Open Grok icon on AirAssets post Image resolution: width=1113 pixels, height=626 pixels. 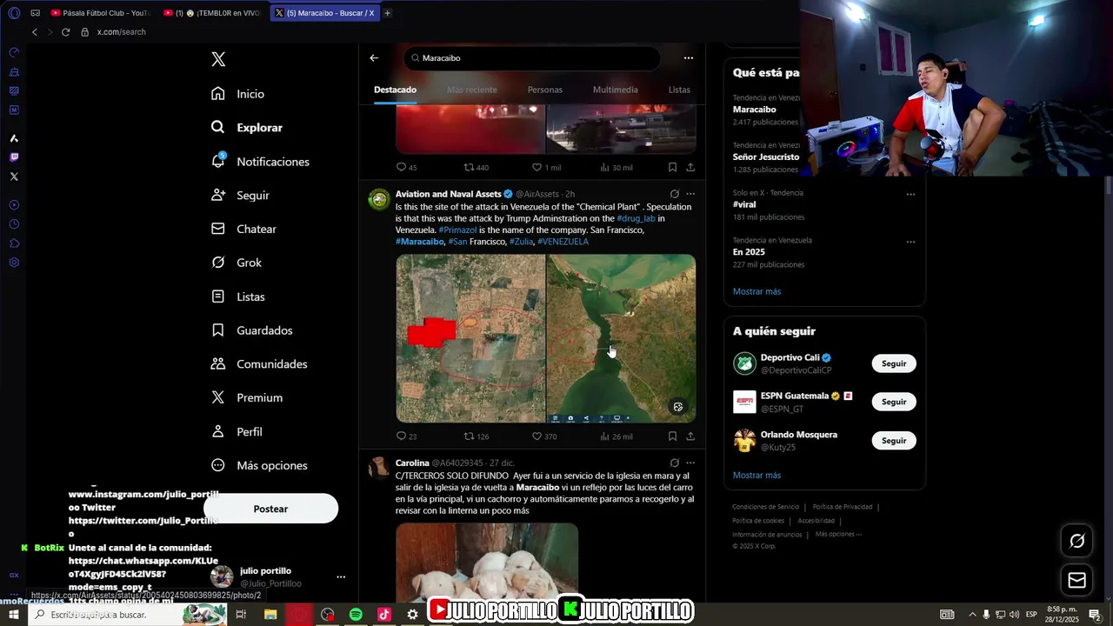pos(674,194)
